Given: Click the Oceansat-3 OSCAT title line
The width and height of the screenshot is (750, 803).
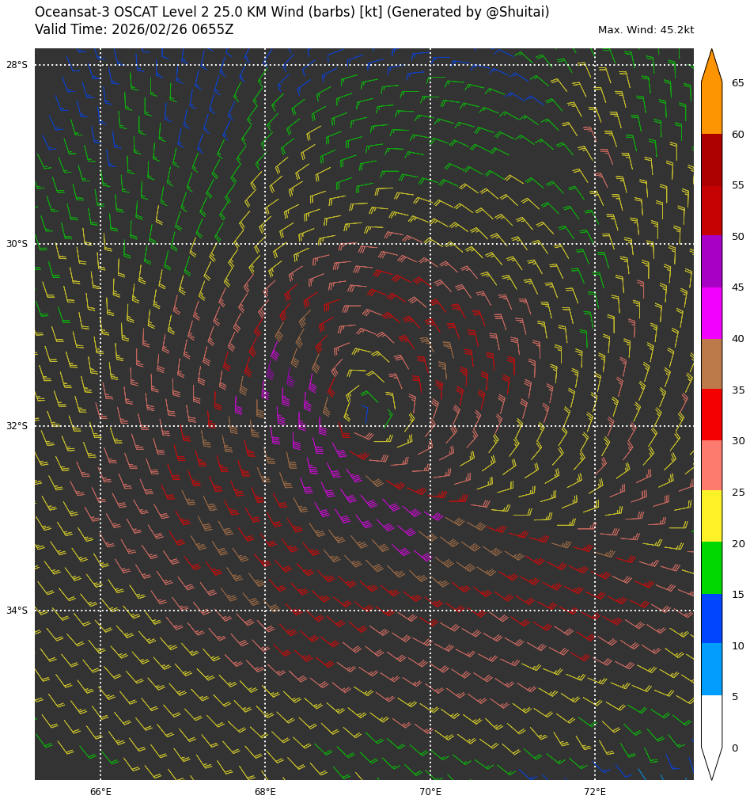Looking at the screenshot, I should [292, 13].
